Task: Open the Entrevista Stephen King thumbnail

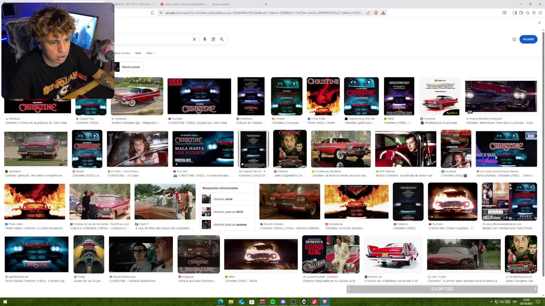Action: coord(331,254)
